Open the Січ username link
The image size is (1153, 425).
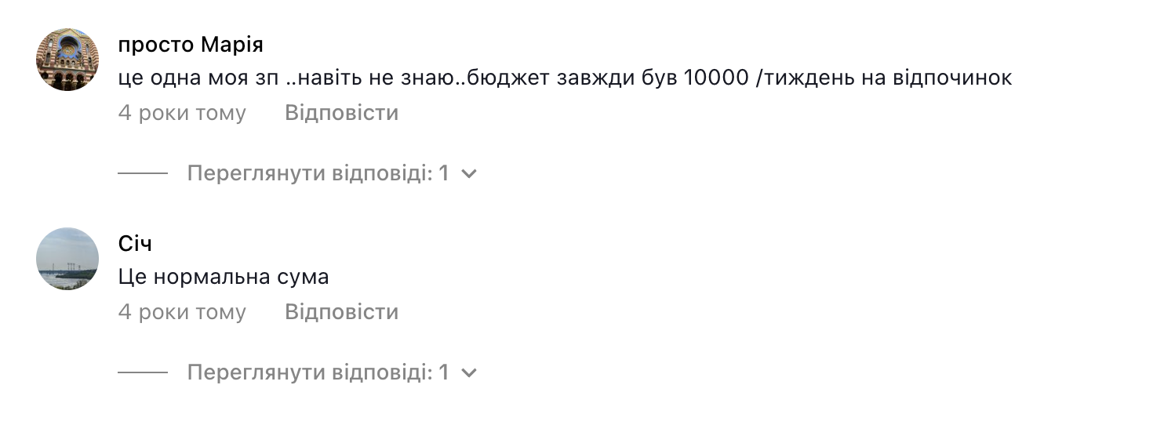135,244
